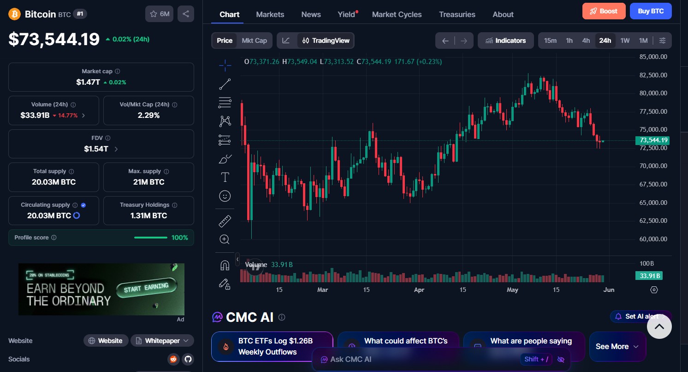Open the Chart tab
This screenshot has height=372, width=688.
(x=230, y=14)
